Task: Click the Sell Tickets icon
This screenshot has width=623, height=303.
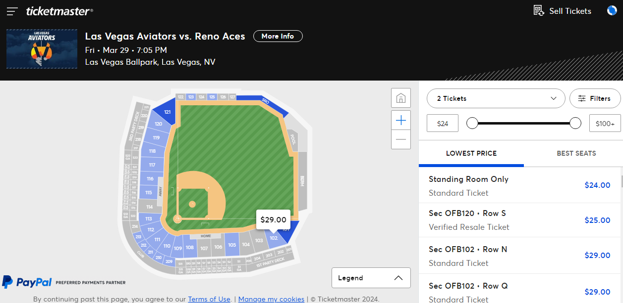Action: (x=539, y=10)
